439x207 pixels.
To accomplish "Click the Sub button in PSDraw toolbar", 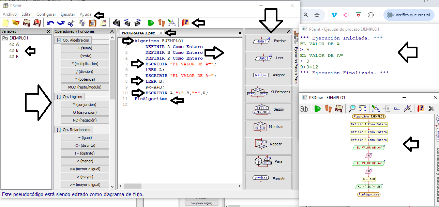I will (304, 109).
